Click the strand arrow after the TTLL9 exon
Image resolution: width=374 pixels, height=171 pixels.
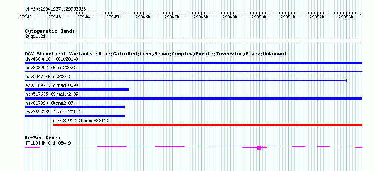(x=263, y=148)
